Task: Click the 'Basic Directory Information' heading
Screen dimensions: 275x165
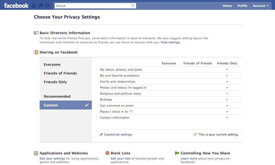Action: point(65,33)
